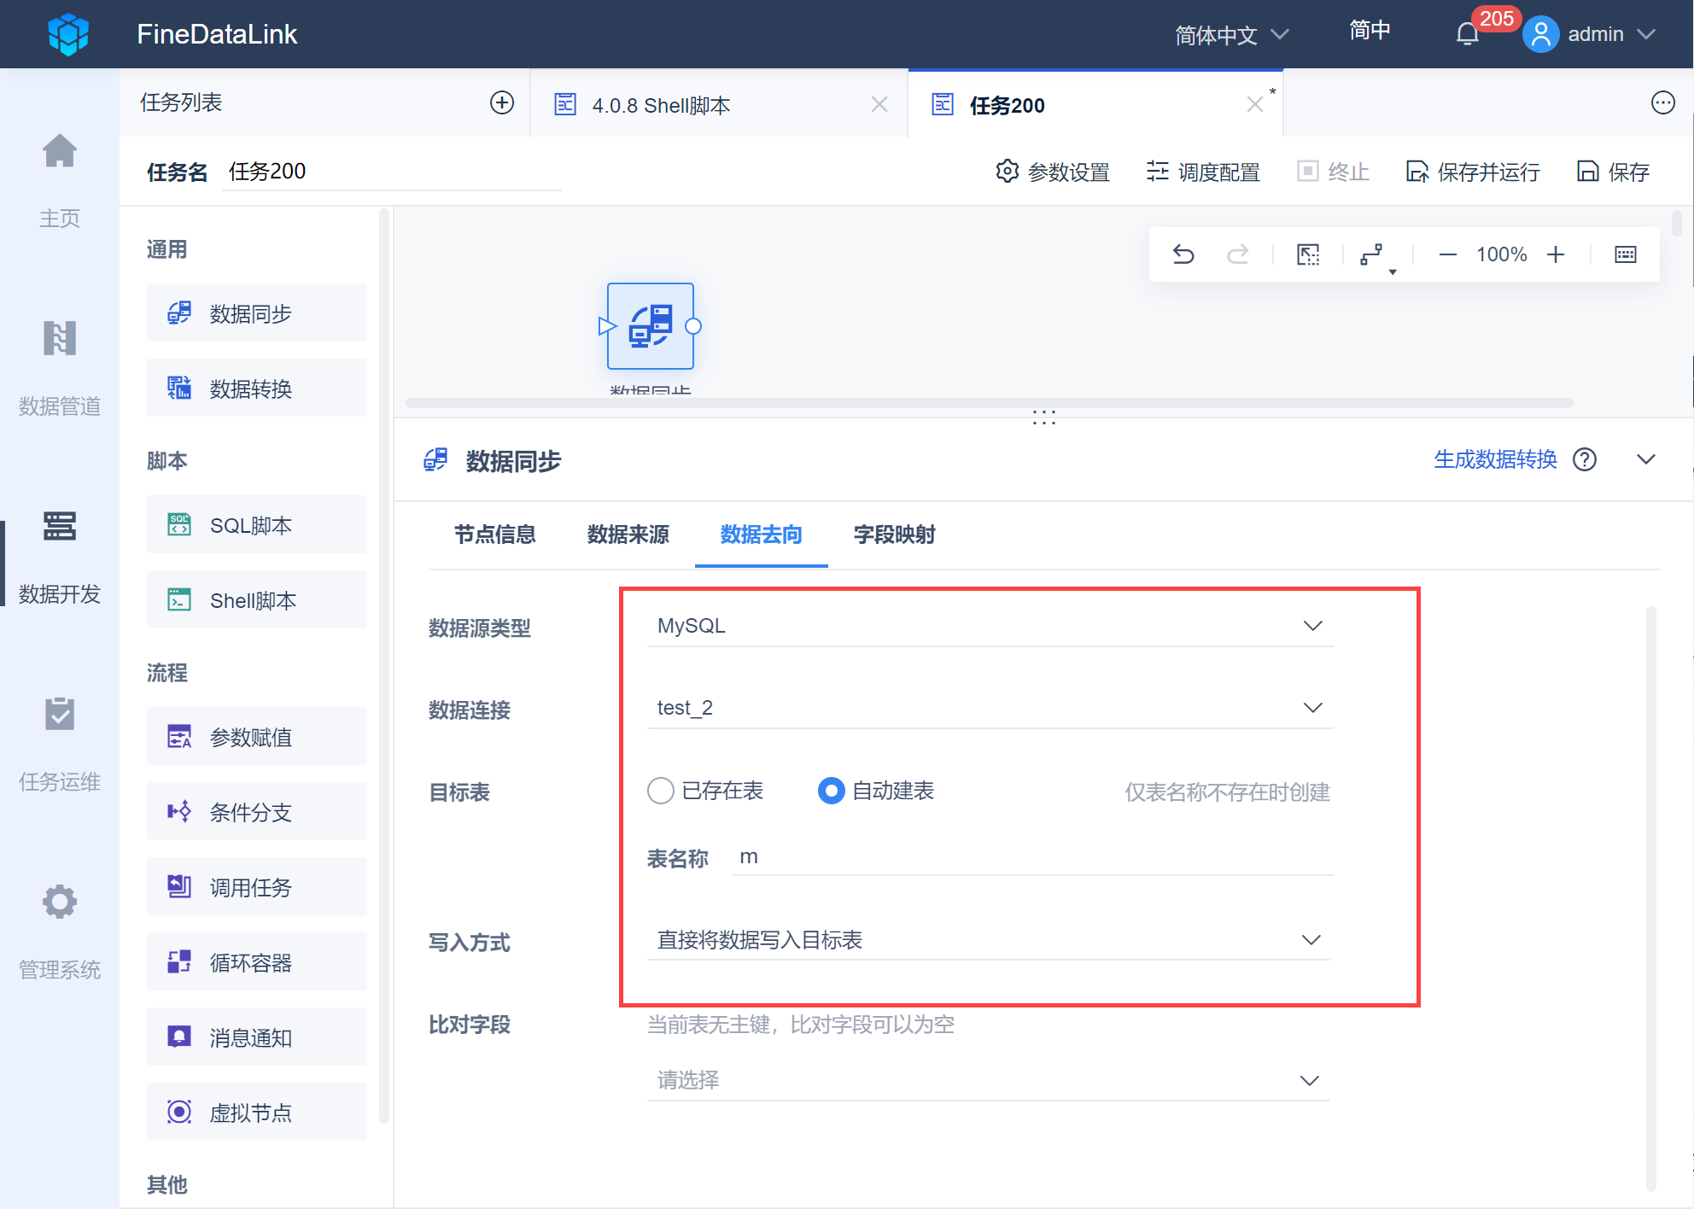1694x1209 pixels.
Task: Switch to the 数据来源 tab
Action: 628,534
